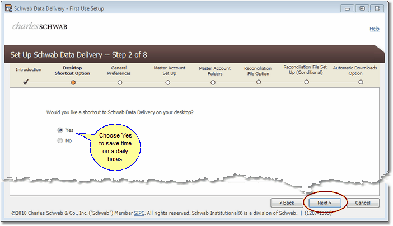This screenshot has width=393, height=226.
Task: Select the No radio button
Action: [x=60, y=140]
